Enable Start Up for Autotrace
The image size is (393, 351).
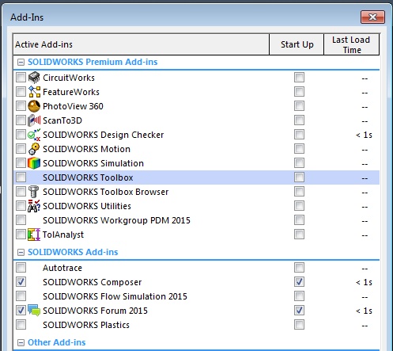pos(299,268)
